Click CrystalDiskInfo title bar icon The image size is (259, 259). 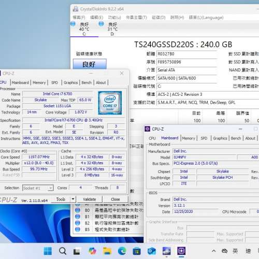pos(76,9)
